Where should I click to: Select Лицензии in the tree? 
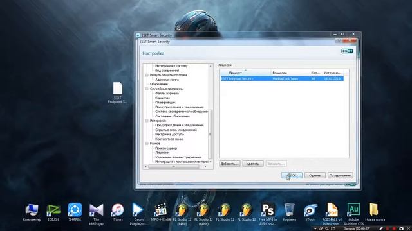pos(162,153)
